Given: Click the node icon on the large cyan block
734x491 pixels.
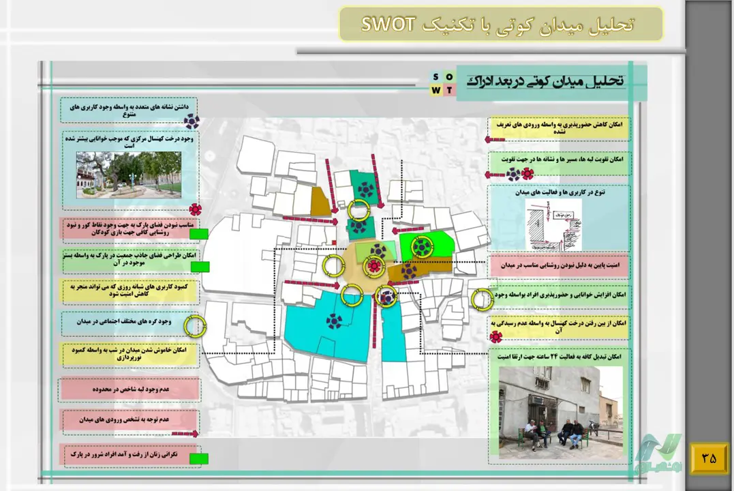Looking at the screenshot, I should tap(334, 321).
